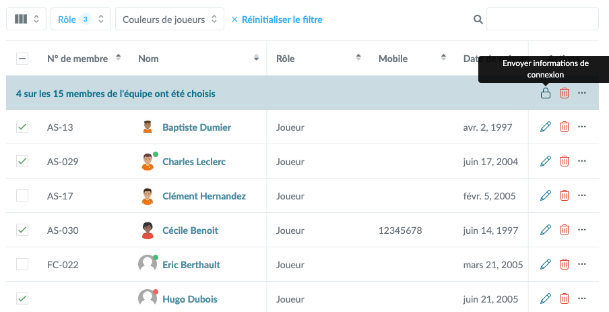Sort by N° de membre column
Image resolution: width=609 pixels, height=312 pixels.
(x=118, y=57)
